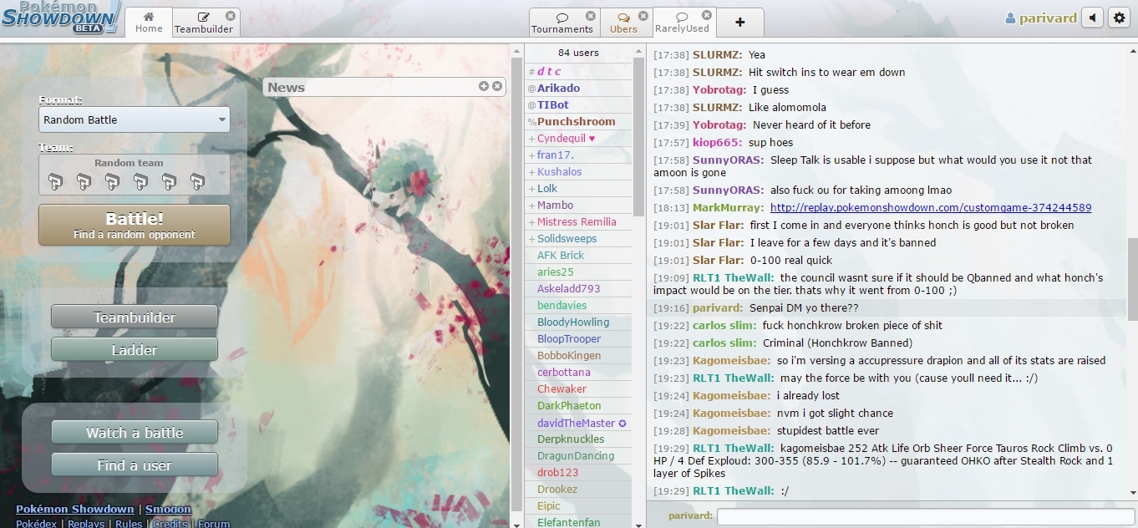Select user aries25 in user list
1138x528 pixels.
(x=578, y=272)
